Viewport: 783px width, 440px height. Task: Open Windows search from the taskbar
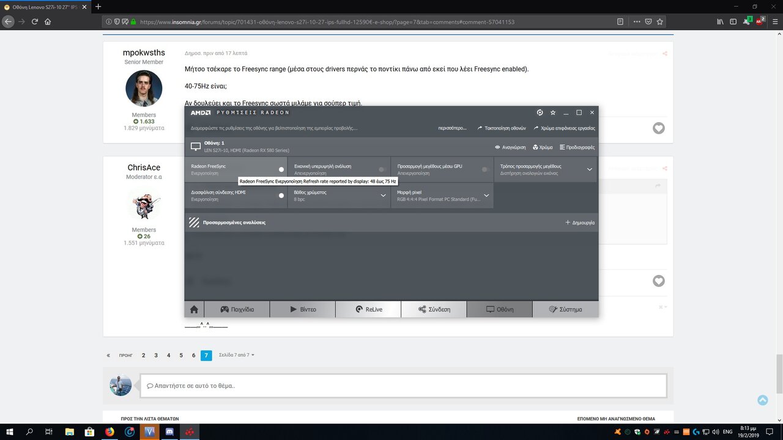[29, 431]
